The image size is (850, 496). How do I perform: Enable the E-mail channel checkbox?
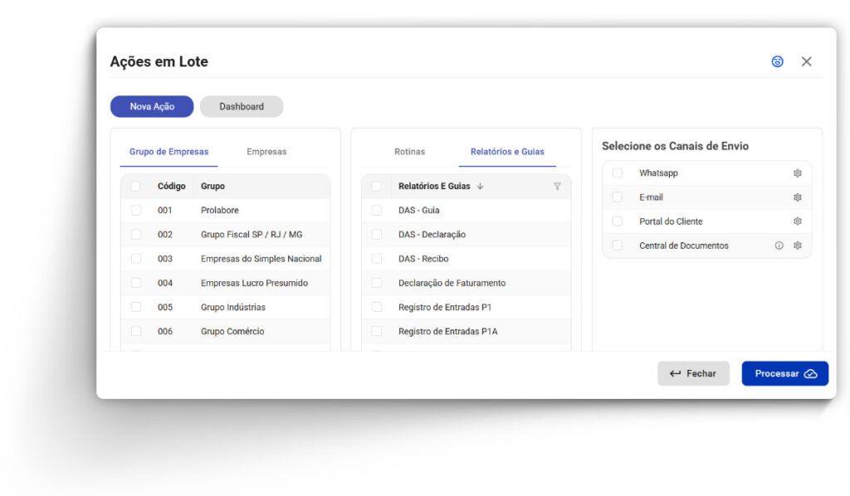(617, 197)
